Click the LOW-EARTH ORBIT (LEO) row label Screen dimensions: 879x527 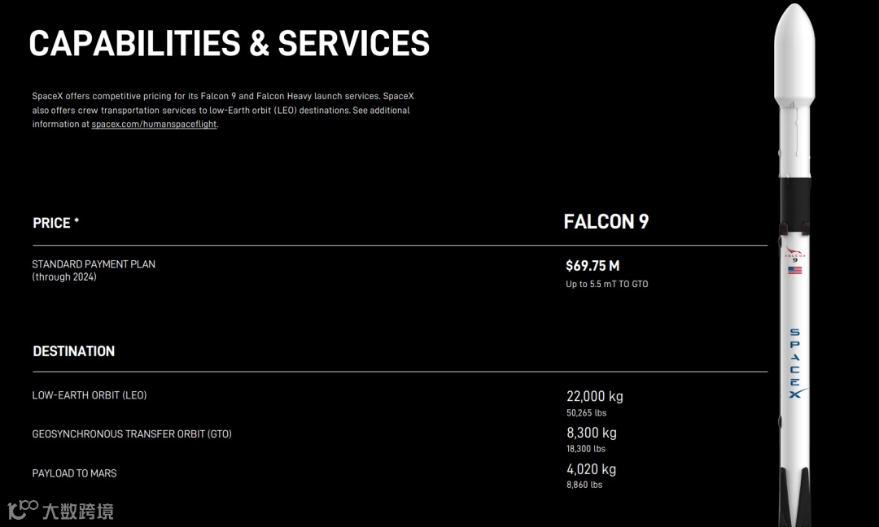[x=90, y=395]
